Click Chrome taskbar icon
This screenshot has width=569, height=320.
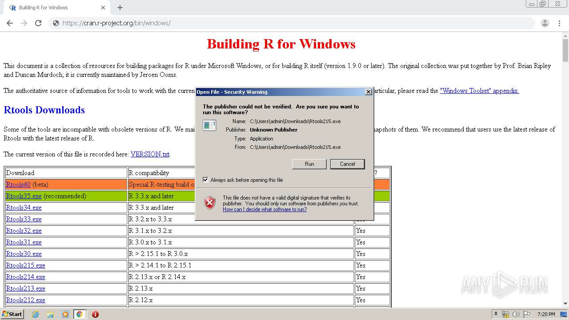pos(79,314)
